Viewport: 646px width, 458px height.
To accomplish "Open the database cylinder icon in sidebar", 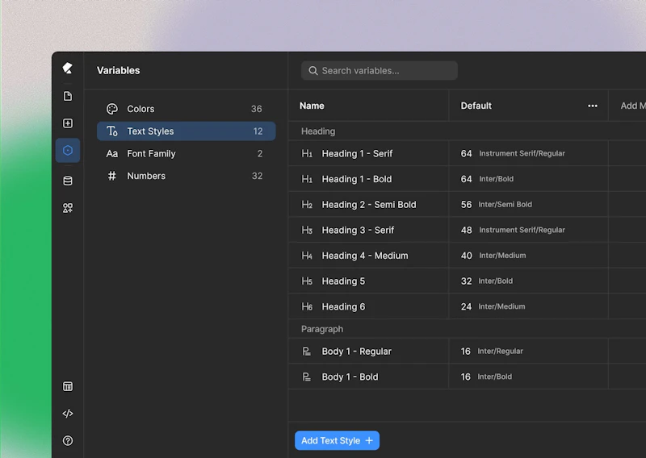I will [68, 181].
